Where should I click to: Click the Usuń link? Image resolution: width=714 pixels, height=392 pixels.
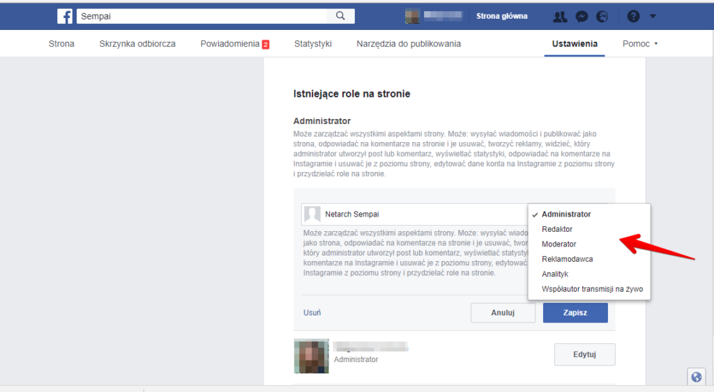pos(312,313)
